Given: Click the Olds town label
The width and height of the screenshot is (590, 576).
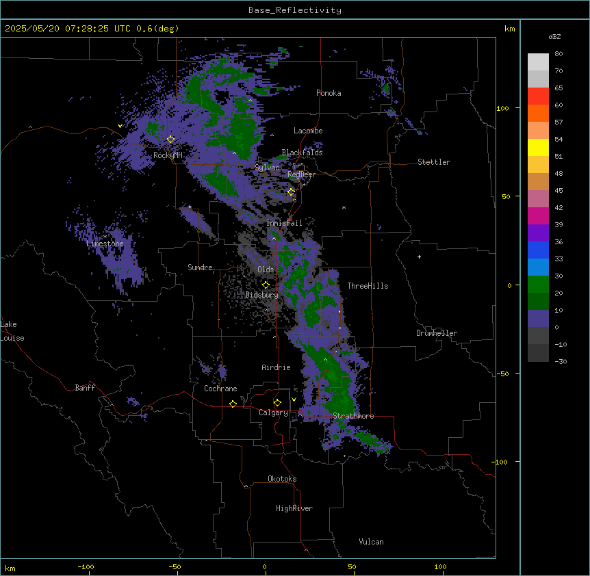Looking at the screenshot, I should point(266,270).
